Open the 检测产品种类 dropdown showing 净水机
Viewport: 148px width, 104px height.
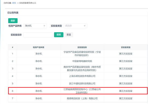[x=35, y=26]
